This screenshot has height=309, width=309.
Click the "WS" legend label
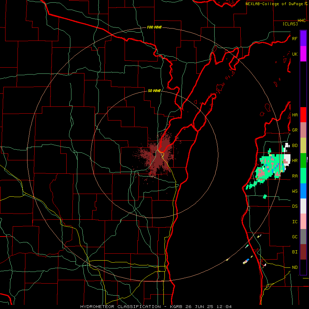(x=295, y=191)
